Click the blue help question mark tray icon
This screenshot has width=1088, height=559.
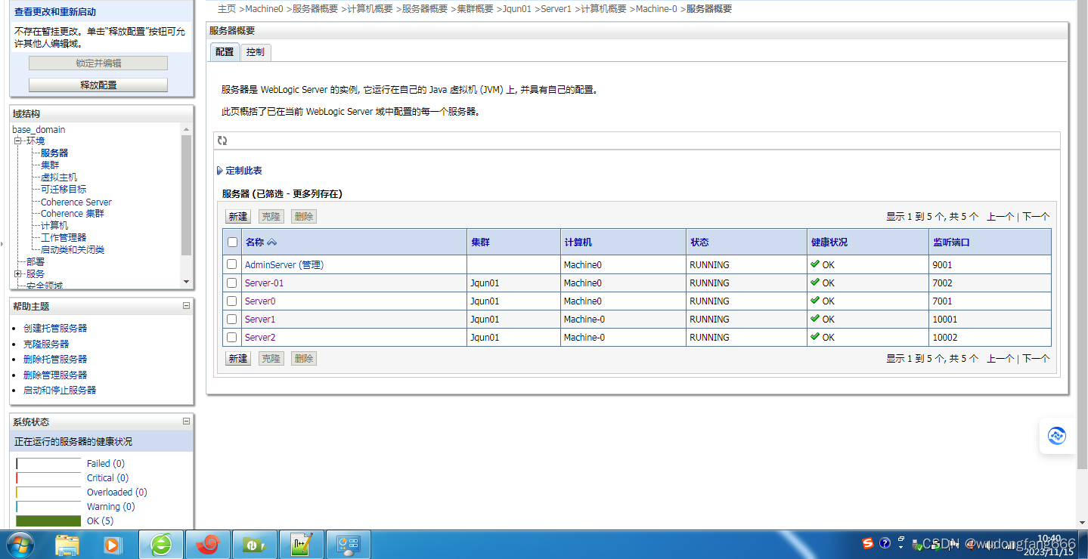(885, 543)
